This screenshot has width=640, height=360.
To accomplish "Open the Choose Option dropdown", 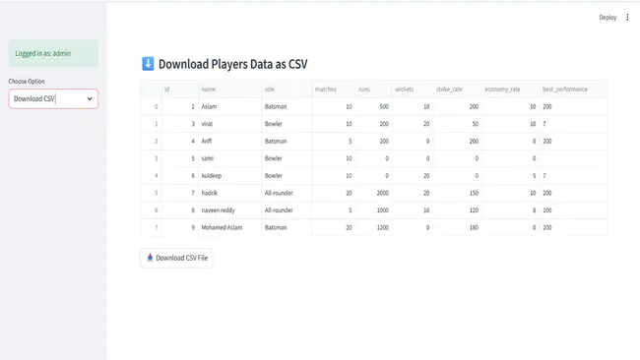I will click(x=53, y=98).
